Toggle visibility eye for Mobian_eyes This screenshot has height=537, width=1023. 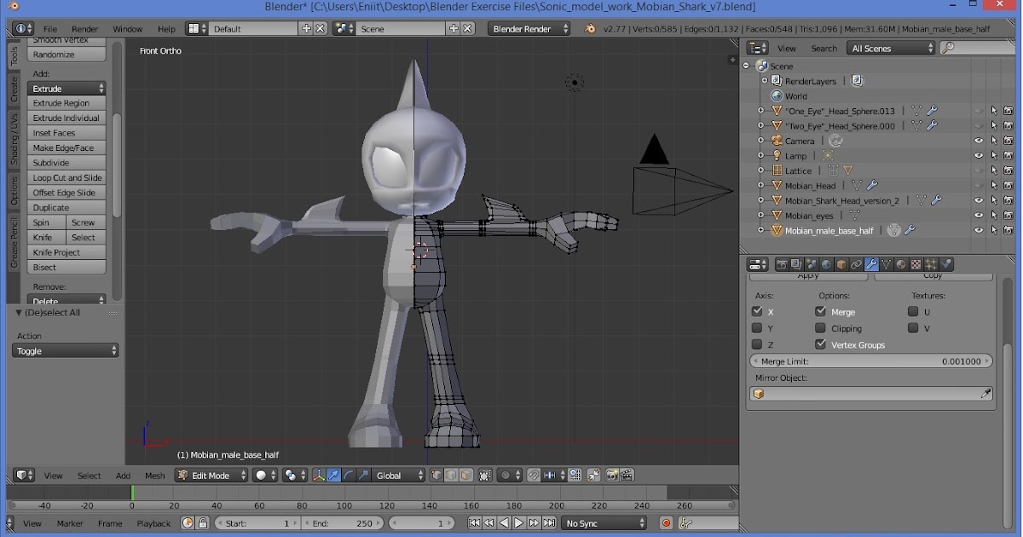[979, 215]
